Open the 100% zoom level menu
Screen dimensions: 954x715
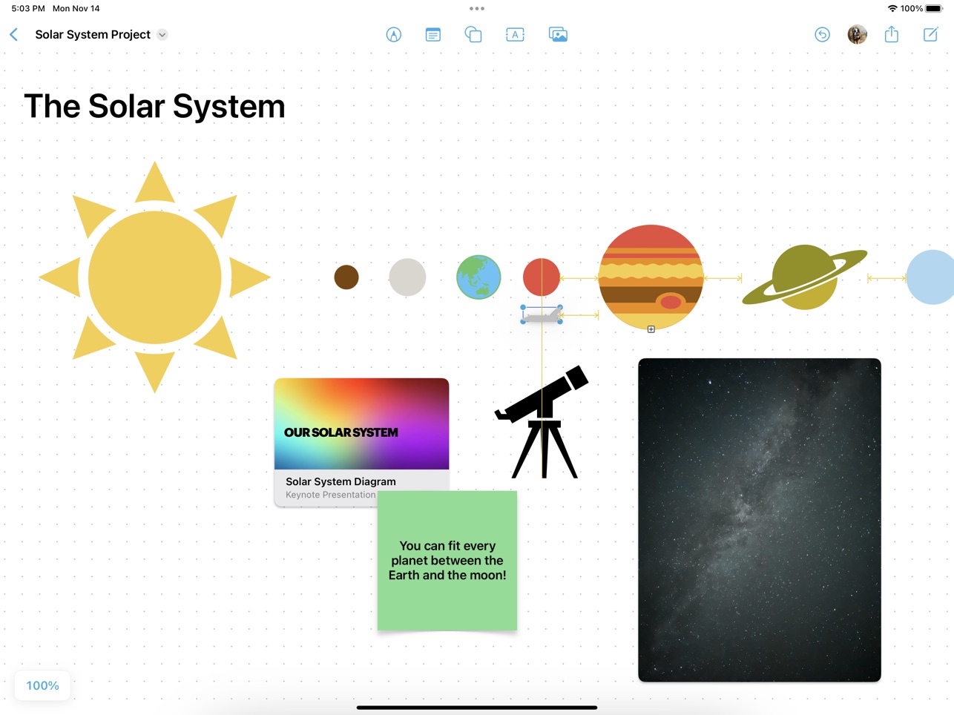point(43,685)
